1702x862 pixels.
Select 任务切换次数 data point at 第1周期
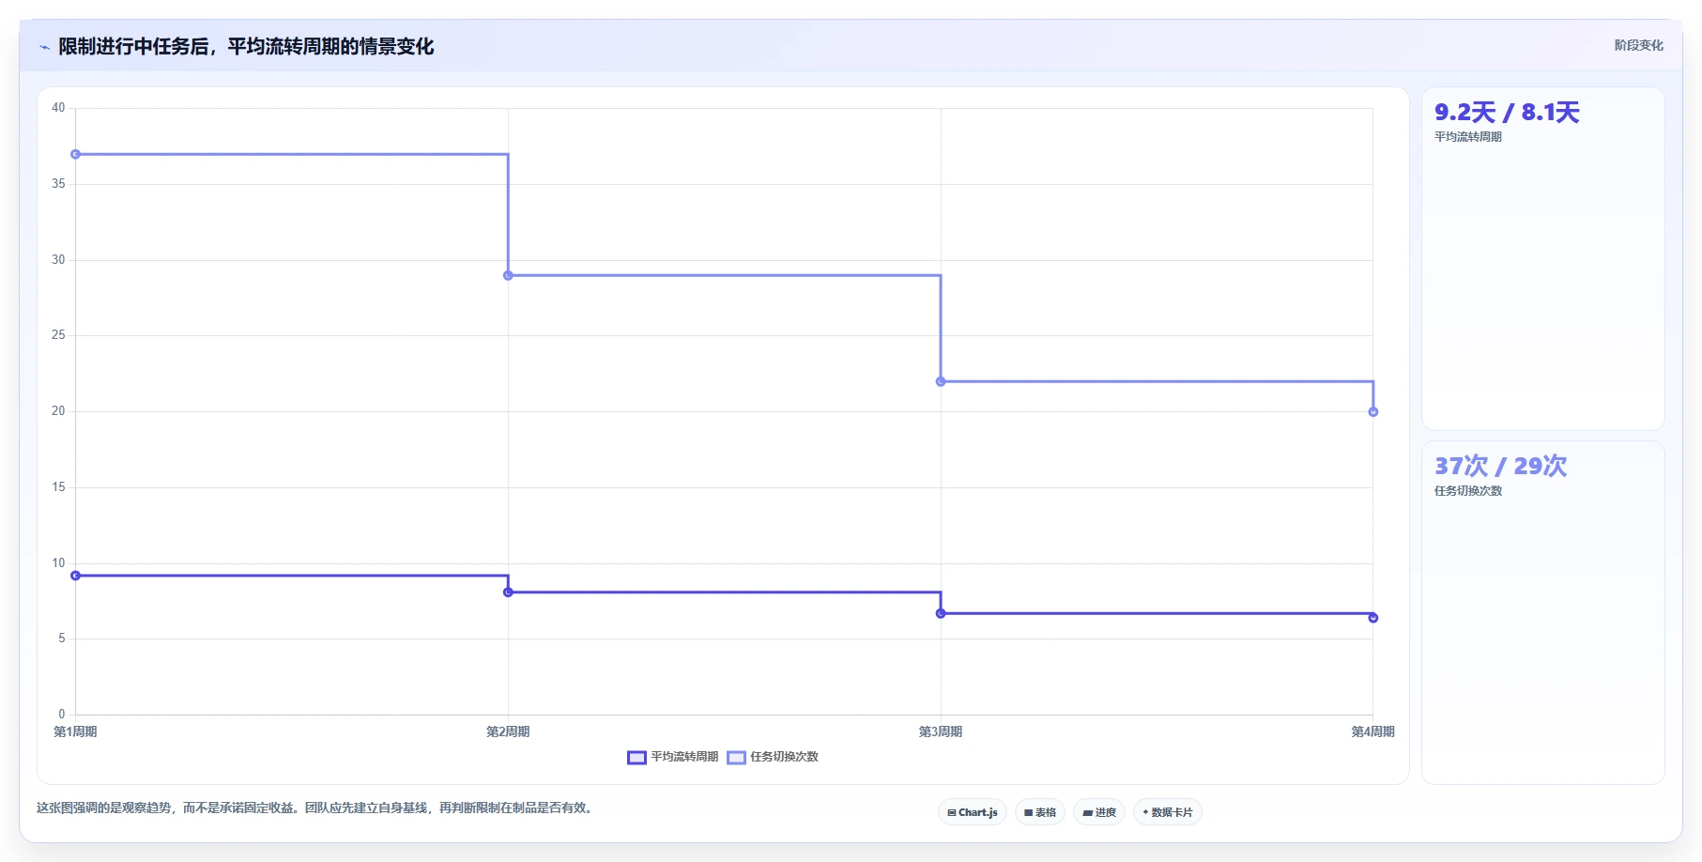pos(76,154)
